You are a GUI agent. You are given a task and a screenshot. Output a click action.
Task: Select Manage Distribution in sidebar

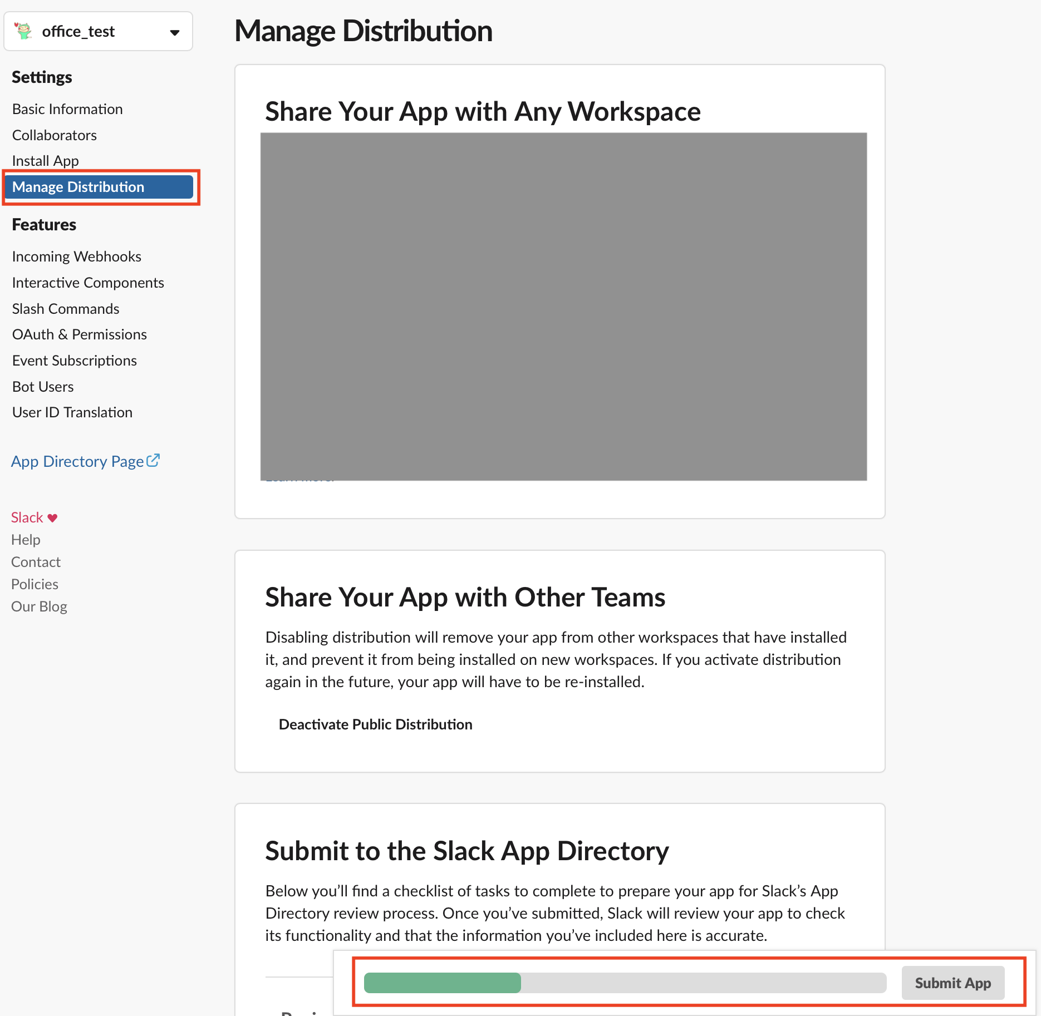99,187
